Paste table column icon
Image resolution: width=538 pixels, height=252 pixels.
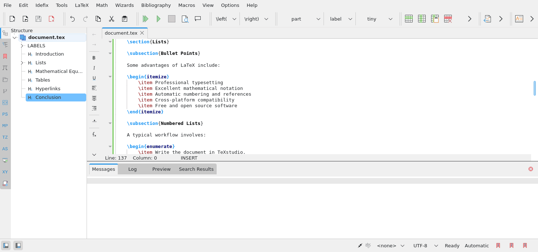[x=435, y=19]
